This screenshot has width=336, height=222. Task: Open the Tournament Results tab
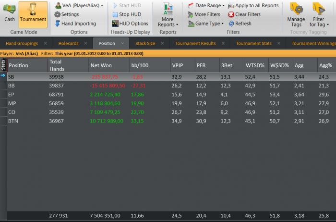click(196, 43)
